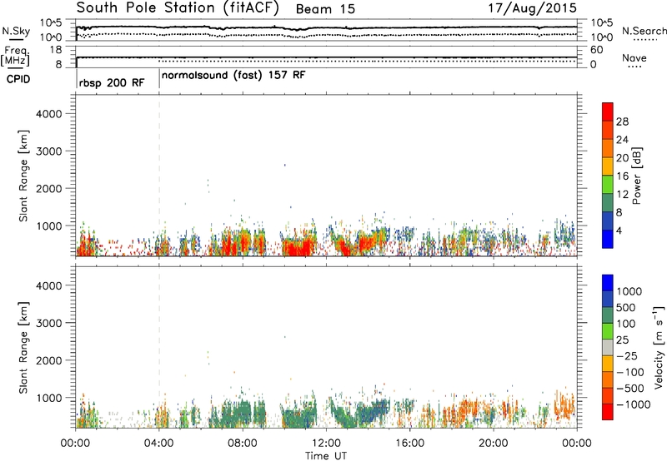Click the 'Time UT' axis label
This screenshot has height=461, width=667.
click(x=326, y=456)
